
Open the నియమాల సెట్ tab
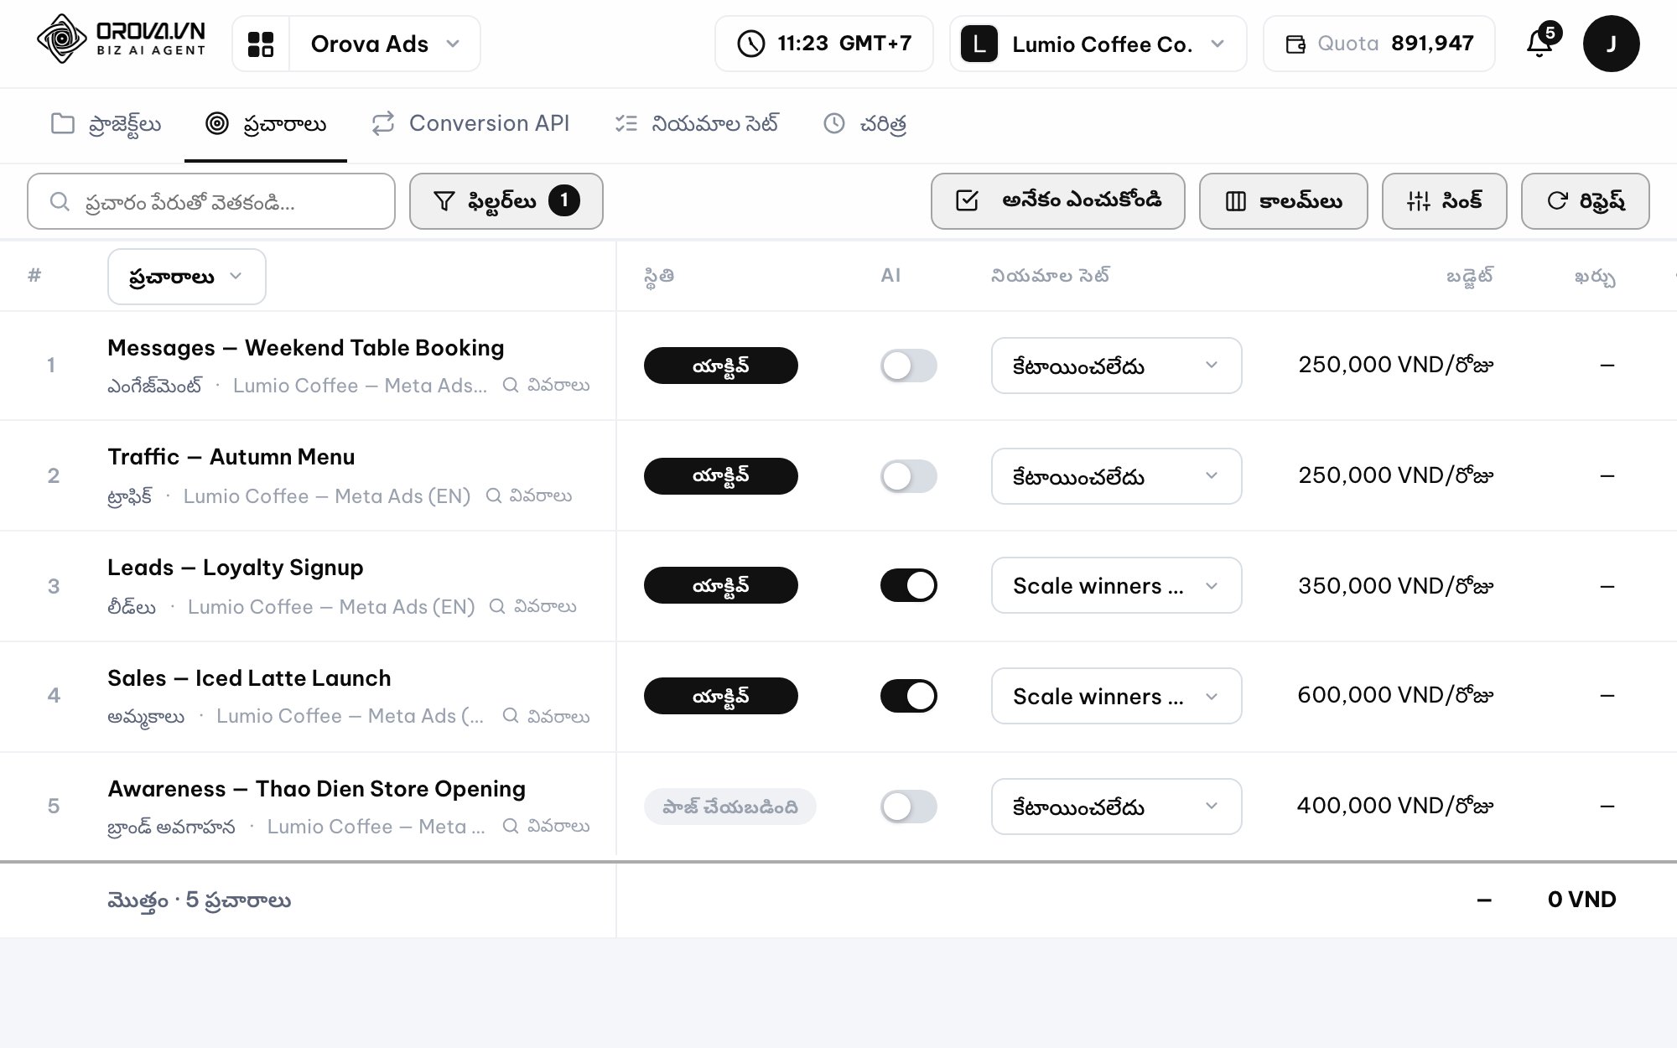(697, 124)
